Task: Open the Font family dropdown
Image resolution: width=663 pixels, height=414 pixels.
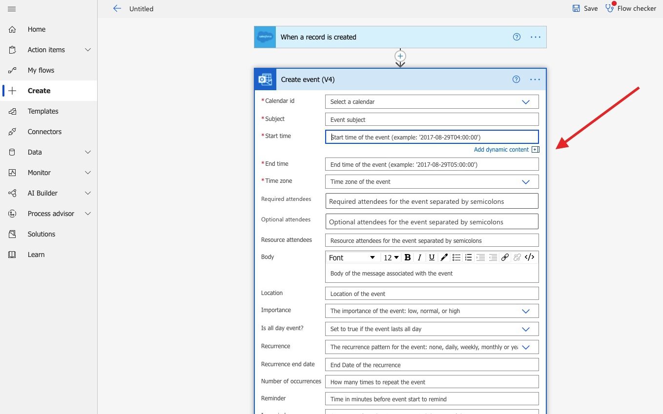Action: [x=352, y=257]
